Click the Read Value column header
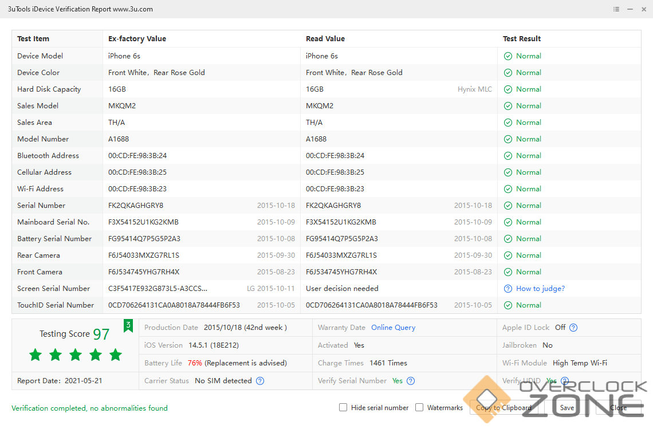Image resolution: width=653 pixels, height=429 pixels. (325, 39)
